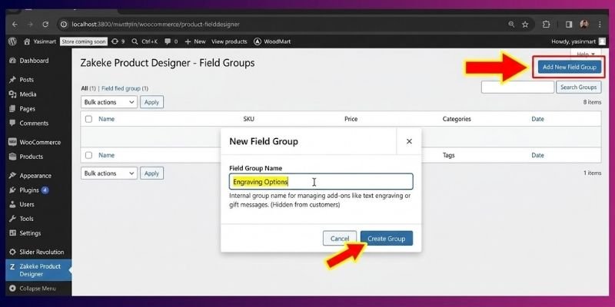Click the Create Group button
Screen dimensions: 615x307
tap(387, 239)
